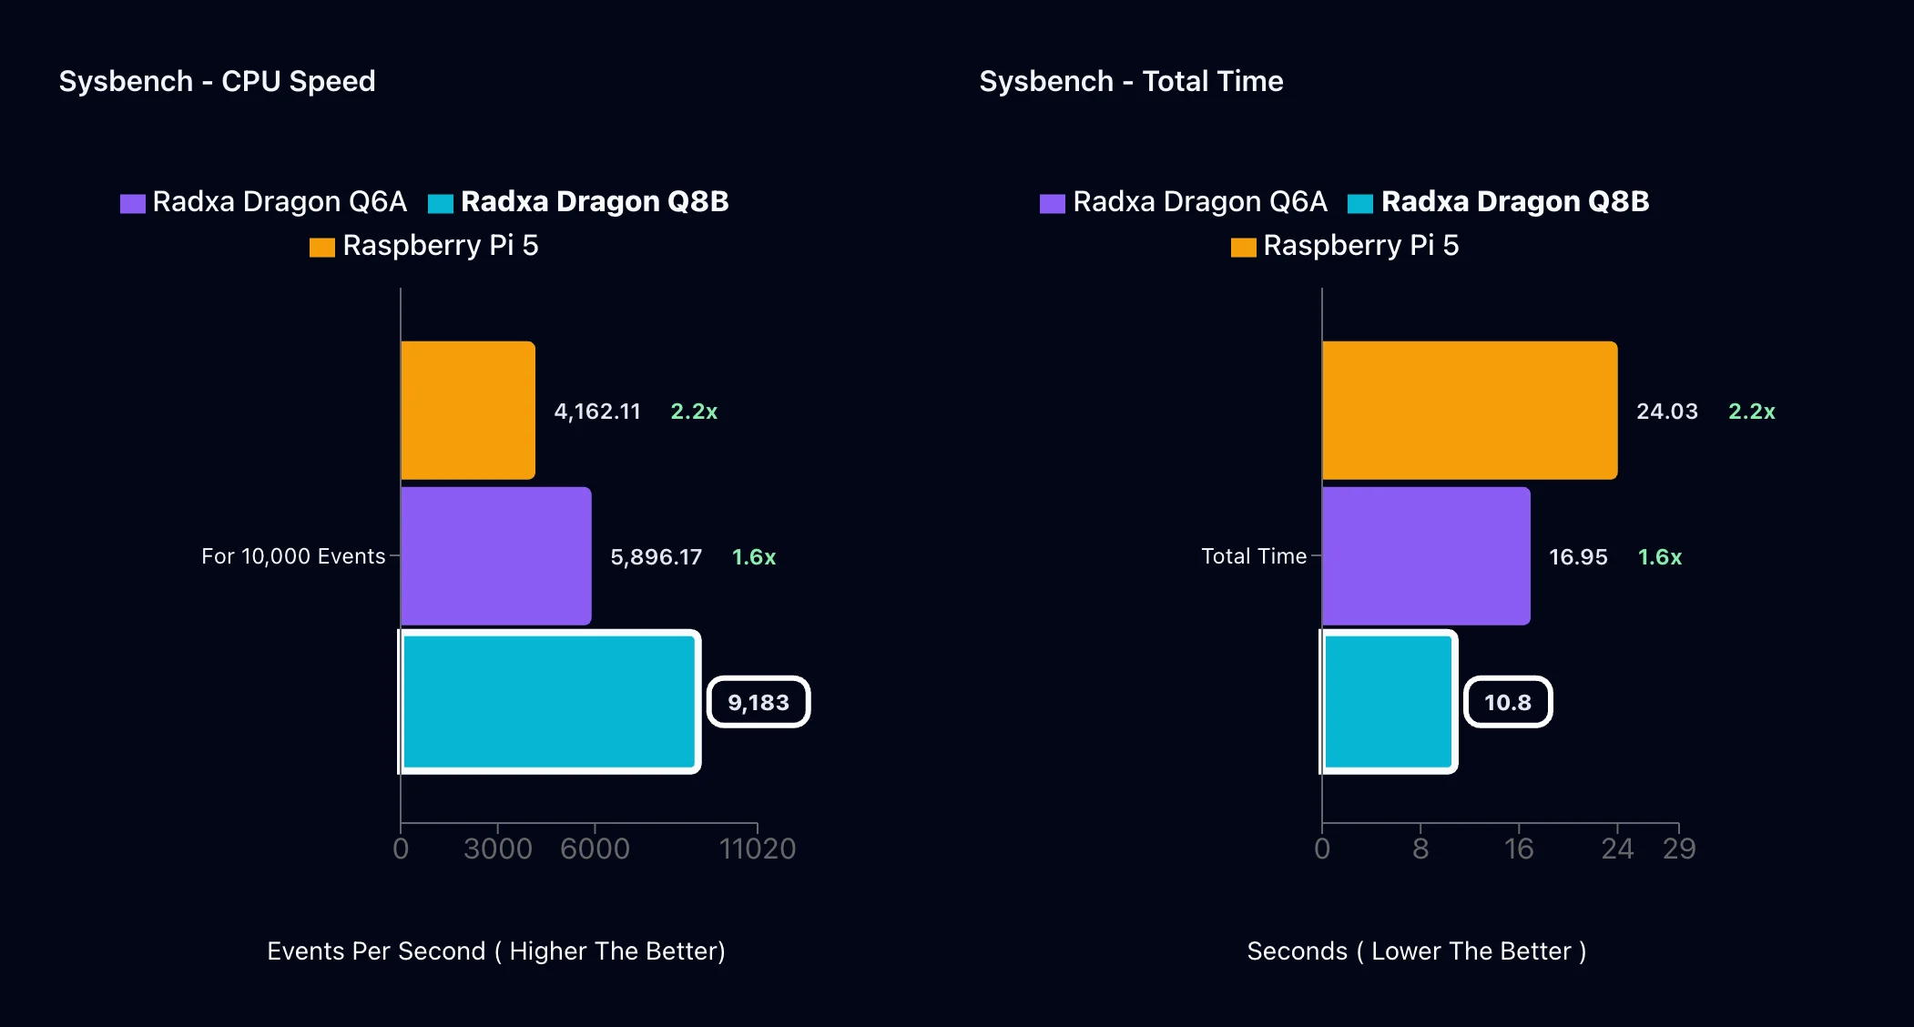Toggle Raspberry Pi 5 legend label in CPU Speed chart
Image resolution: width=1914 pixels, height=1027 pixels.
(441, 245)
